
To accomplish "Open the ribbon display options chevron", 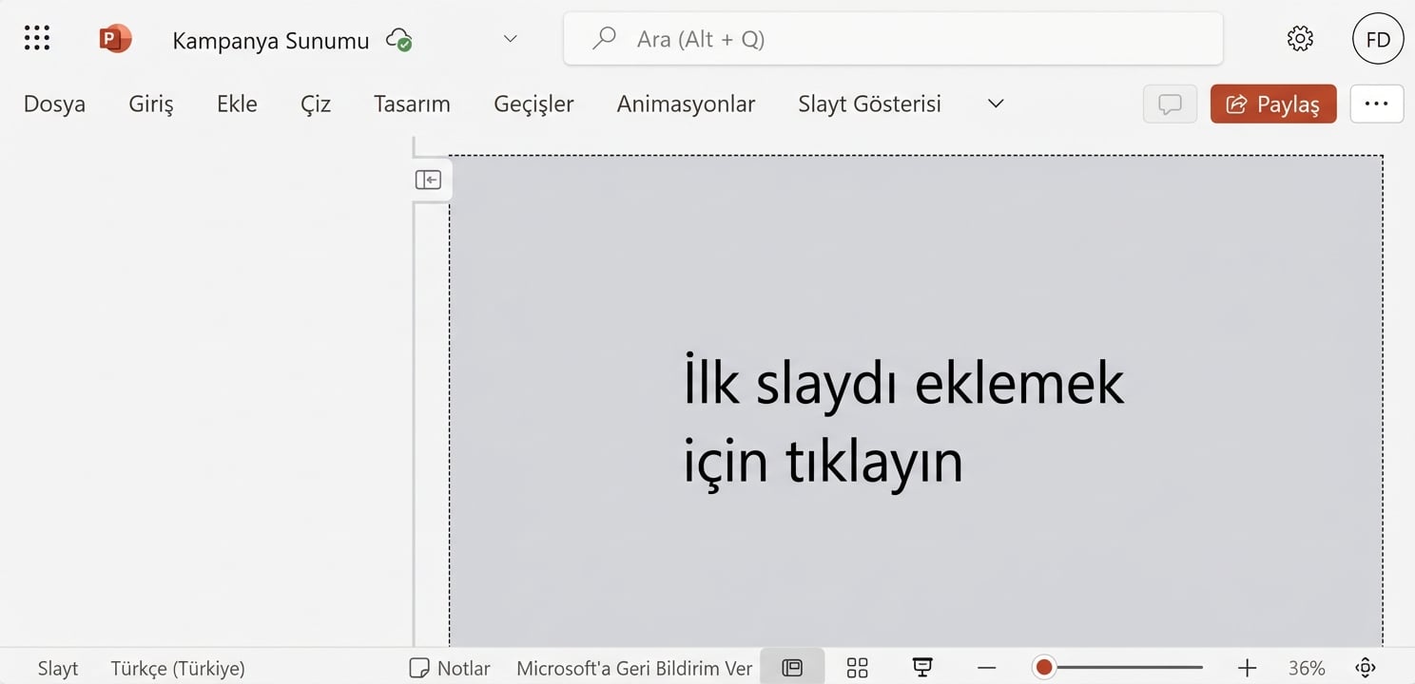I will coord(995,104).
